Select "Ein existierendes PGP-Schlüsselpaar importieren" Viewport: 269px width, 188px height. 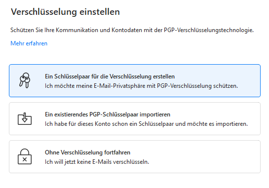pos(108,114)
